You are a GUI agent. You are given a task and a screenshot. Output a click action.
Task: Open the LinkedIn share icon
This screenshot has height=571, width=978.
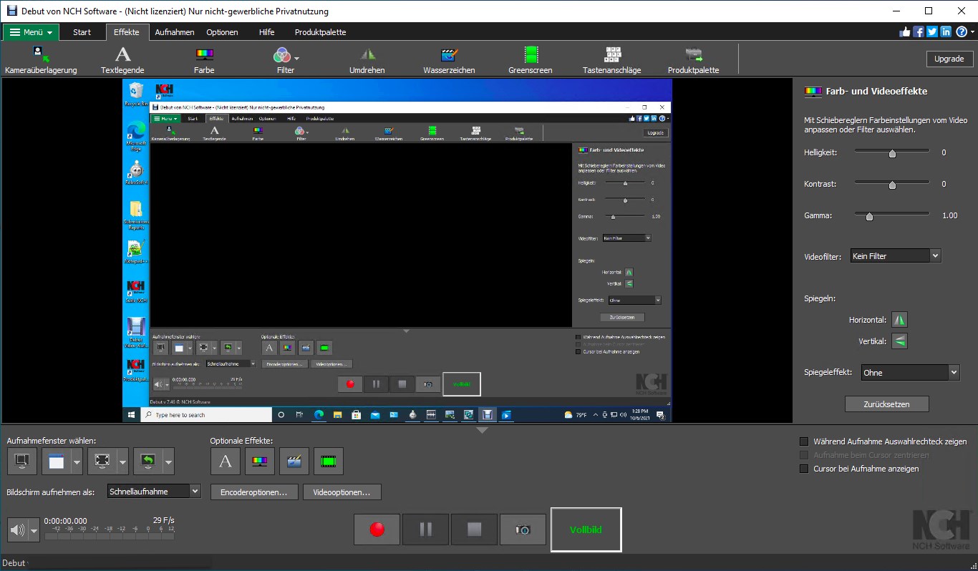point(946,31)
